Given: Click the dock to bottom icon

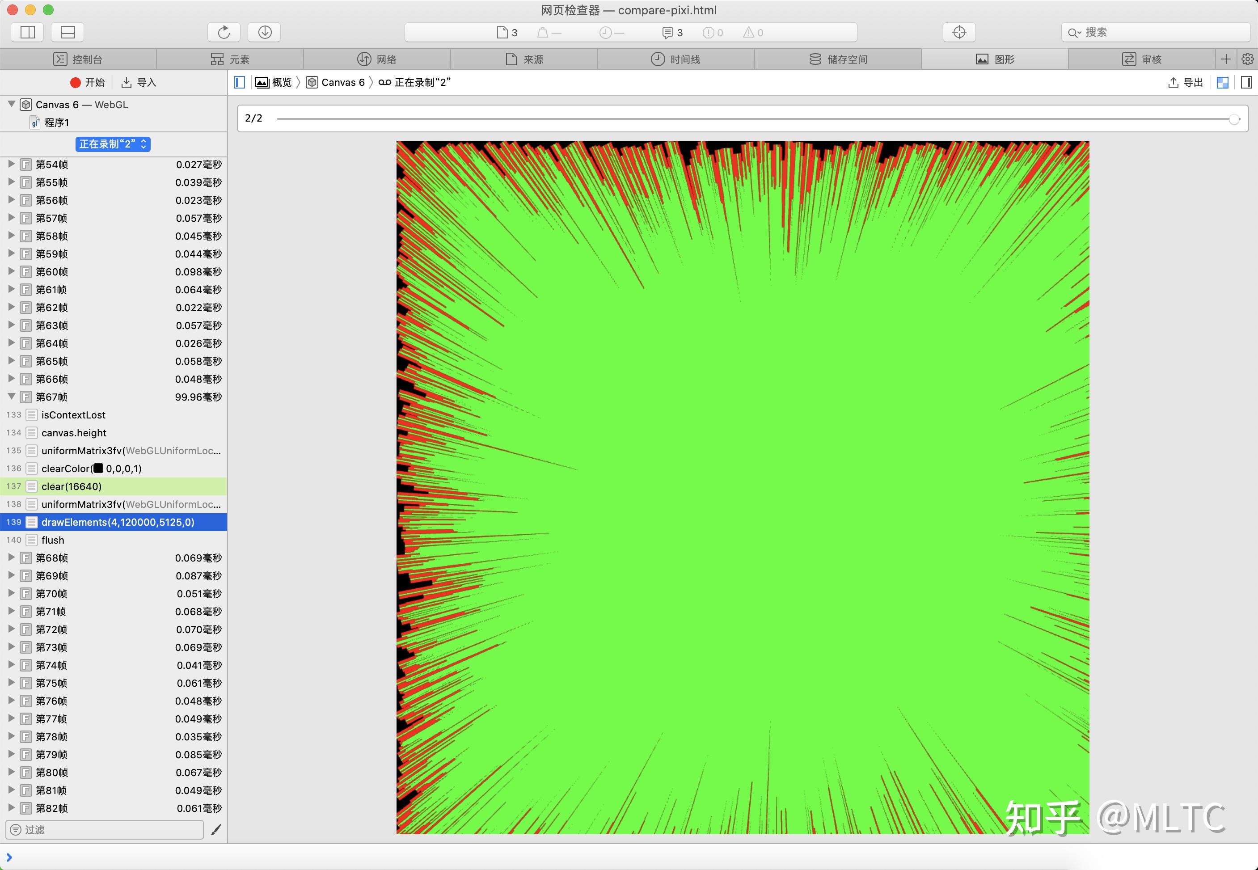Looking at the screenshot, I should 68,32.
